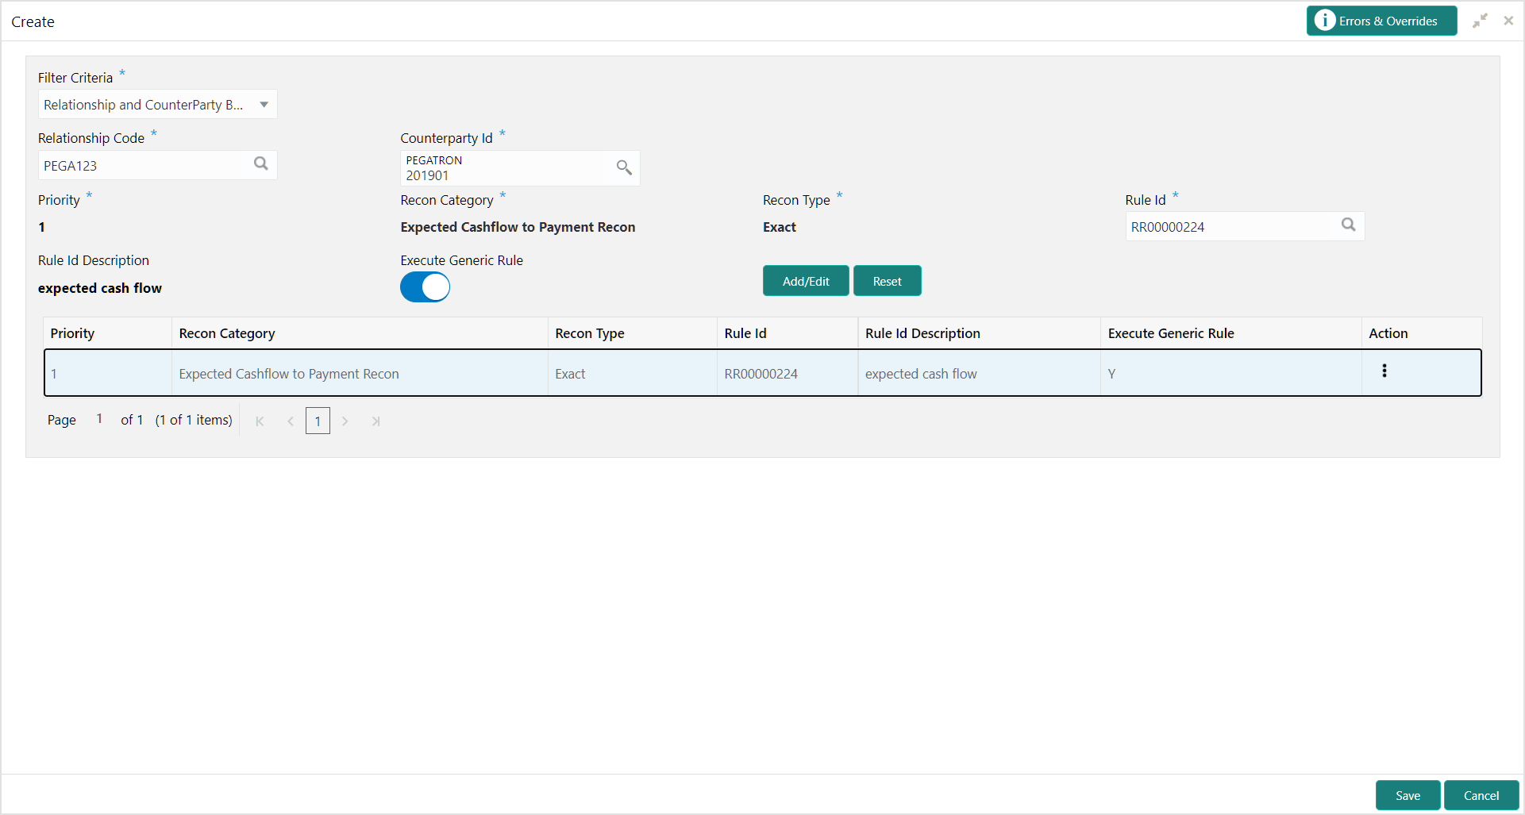Click the Reset button
The image size is (1525, 815).
click(887, 281)
